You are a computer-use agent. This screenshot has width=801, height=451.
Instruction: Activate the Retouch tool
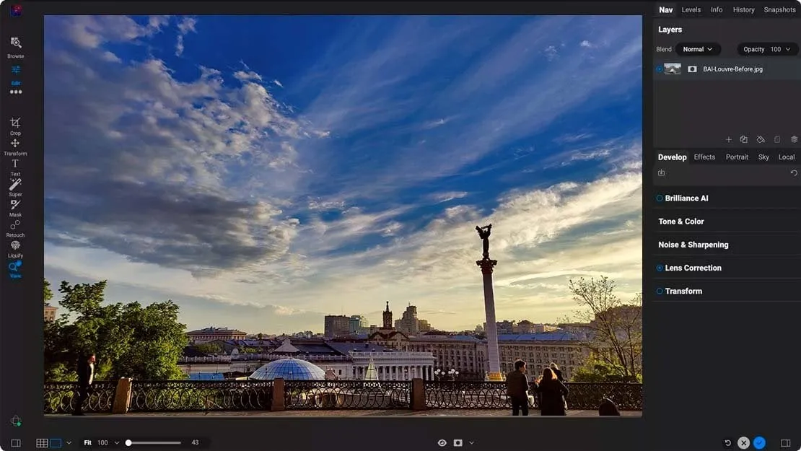coord(15,225)
